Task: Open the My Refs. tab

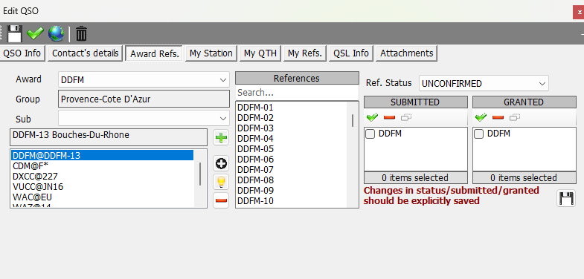Action: (305, 53)
